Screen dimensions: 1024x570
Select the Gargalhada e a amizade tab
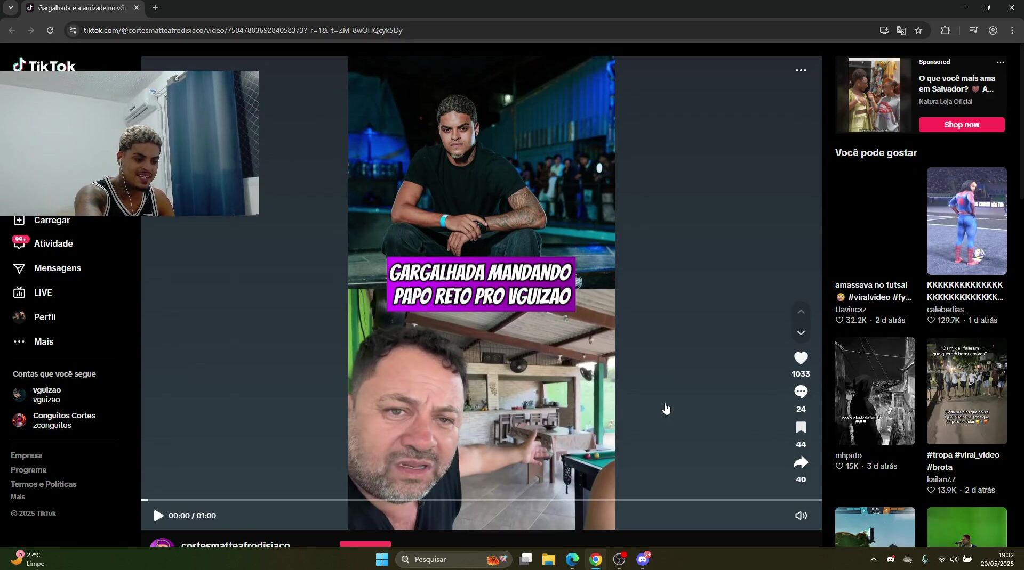tap(83, 8)
